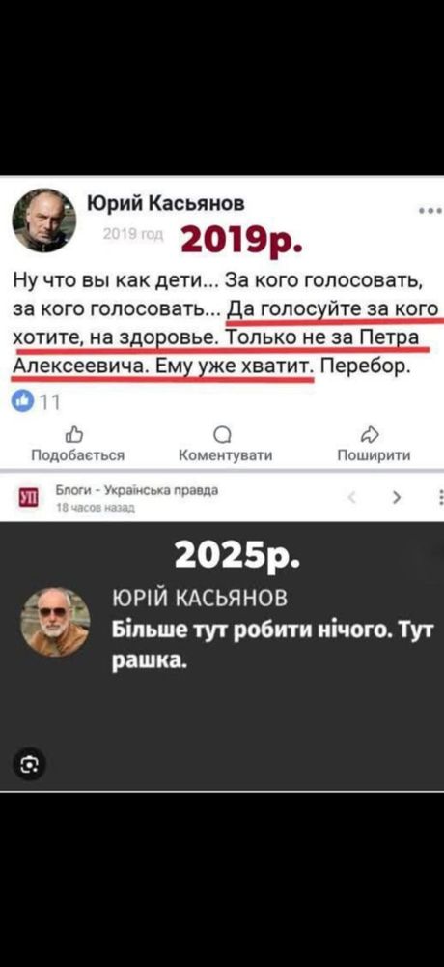View the 11 reactions count

coord(46,402)
